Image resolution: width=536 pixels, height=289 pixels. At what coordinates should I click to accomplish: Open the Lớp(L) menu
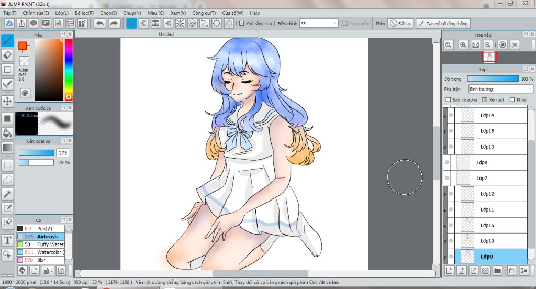(x=62, y=13)
